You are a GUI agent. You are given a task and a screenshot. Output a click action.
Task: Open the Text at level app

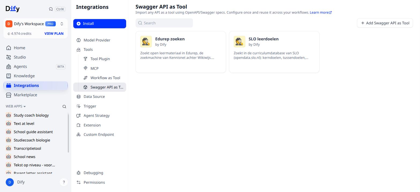(x=36, y=124)
